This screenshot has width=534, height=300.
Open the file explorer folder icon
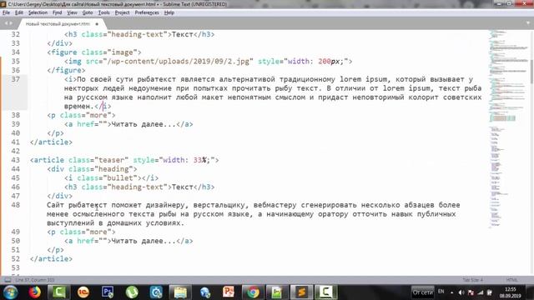[180, 292]
